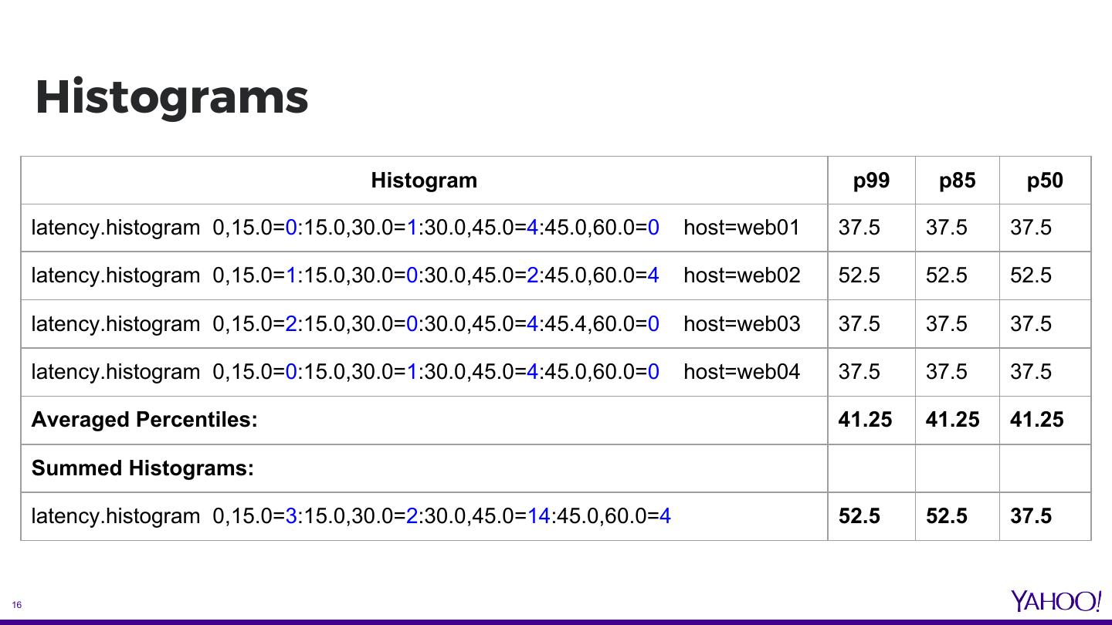Click the Yahoo! logo
This screenshot has width=1112, height=625.
click(1056, 601)
